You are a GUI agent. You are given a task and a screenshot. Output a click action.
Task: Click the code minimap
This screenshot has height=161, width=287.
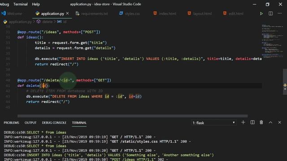click(x=272, y=41)
